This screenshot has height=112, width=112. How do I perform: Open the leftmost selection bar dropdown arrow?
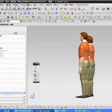pos(1,21)
